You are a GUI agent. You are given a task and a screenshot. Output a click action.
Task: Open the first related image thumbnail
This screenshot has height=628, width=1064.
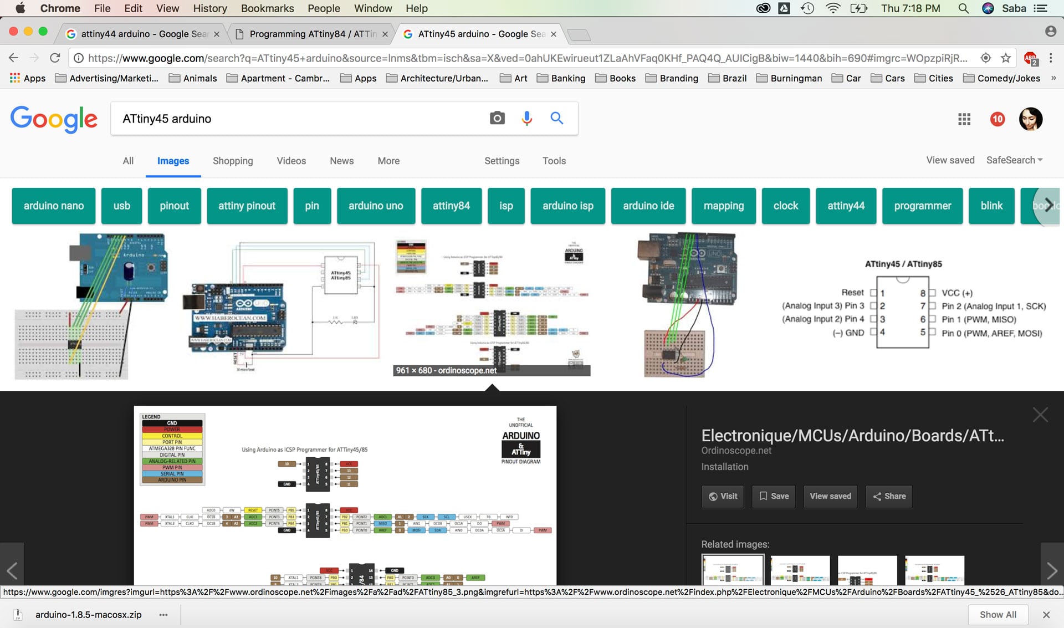point(733,570)
